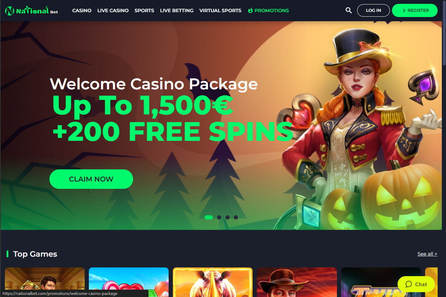
Task: Click the NationalBet logo
Action: [x=32, y=11]
